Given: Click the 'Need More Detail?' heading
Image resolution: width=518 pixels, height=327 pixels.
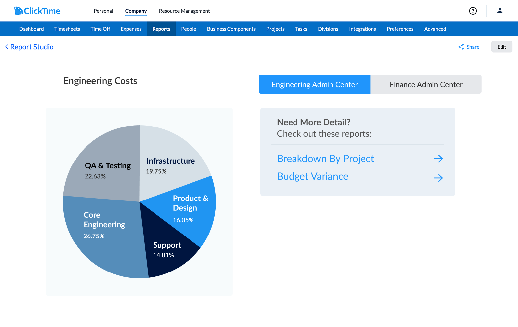Looking at the screenshot, I should click(x=314, y=122).
